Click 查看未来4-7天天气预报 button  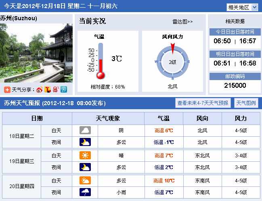(x=203, y=103)
